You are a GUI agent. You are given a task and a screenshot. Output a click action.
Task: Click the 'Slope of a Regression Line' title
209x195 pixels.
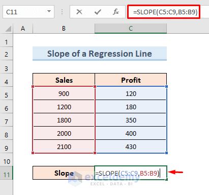pyautogui.click(x=100, y=54)
